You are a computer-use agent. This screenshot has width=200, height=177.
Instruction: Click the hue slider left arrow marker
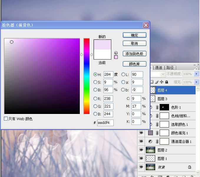pyautogui.click(x=82, y=54)
